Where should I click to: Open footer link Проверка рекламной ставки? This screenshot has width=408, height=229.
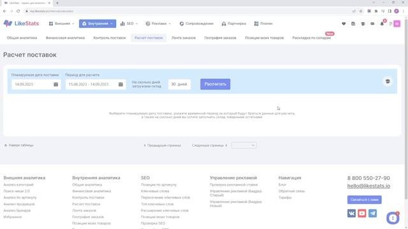[234, 185]
